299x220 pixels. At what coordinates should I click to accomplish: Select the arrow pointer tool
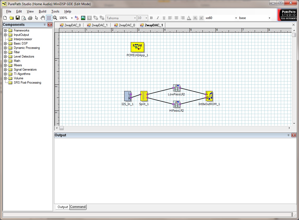tap(36, 18)
